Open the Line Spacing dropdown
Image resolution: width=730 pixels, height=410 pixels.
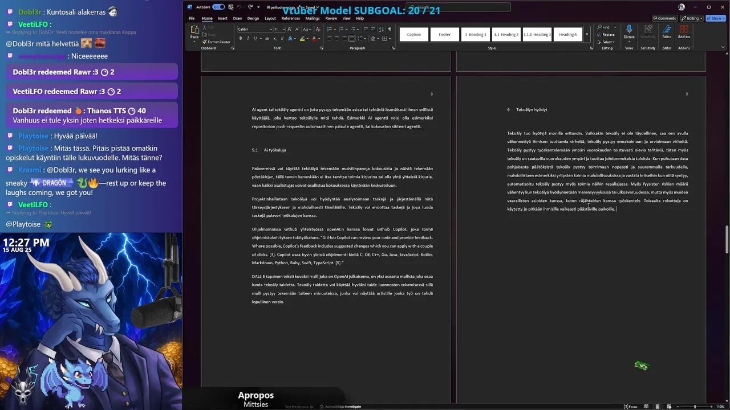point(362,38)
